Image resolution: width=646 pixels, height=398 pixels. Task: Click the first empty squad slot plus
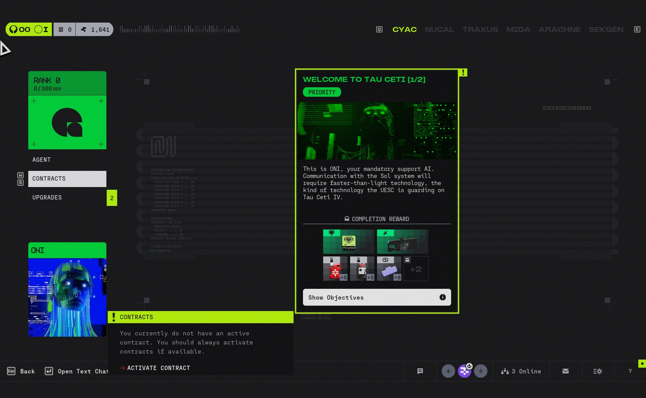point(448,371)
